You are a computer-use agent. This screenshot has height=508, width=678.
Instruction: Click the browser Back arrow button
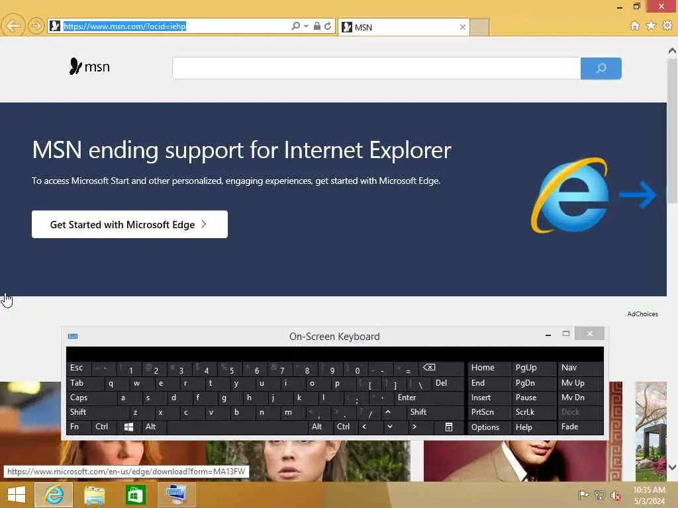click(x=13, y=26)
